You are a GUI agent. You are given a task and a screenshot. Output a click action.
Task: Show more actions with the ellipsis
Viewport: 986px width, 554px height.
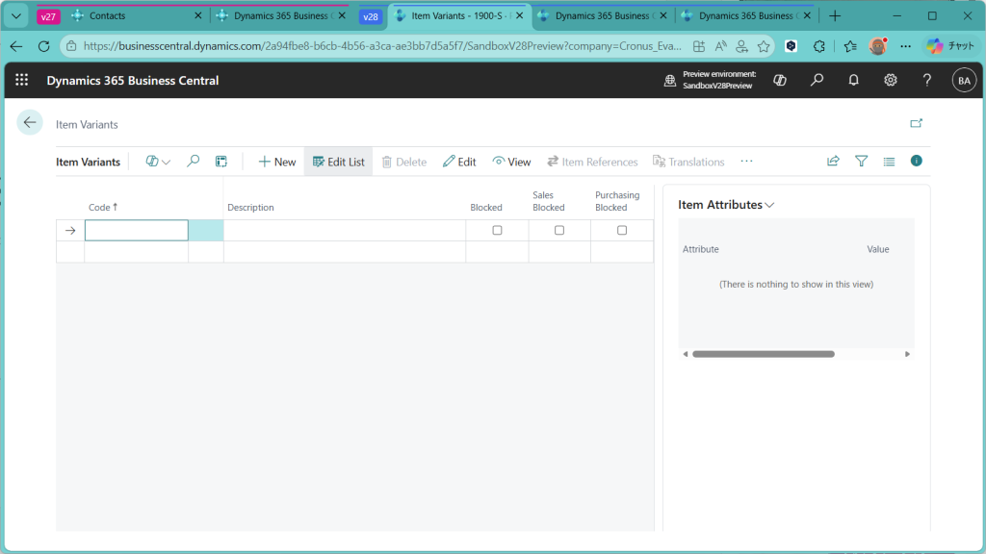[x=746, y=162]
